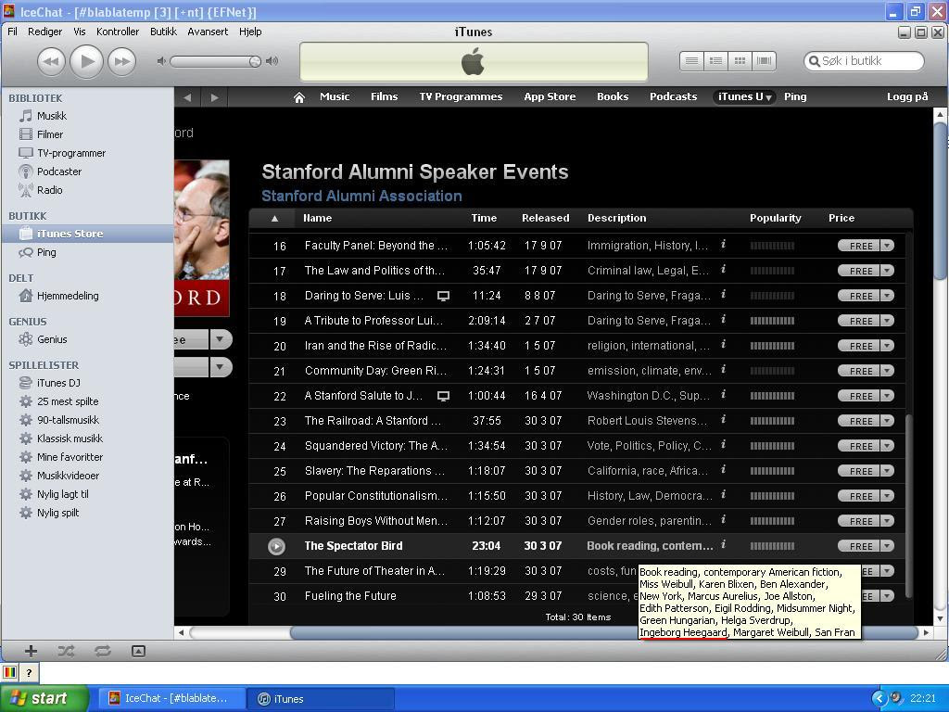Open the Kontroller menu
The height and width of the screenshot is (712, 949).
118,32
